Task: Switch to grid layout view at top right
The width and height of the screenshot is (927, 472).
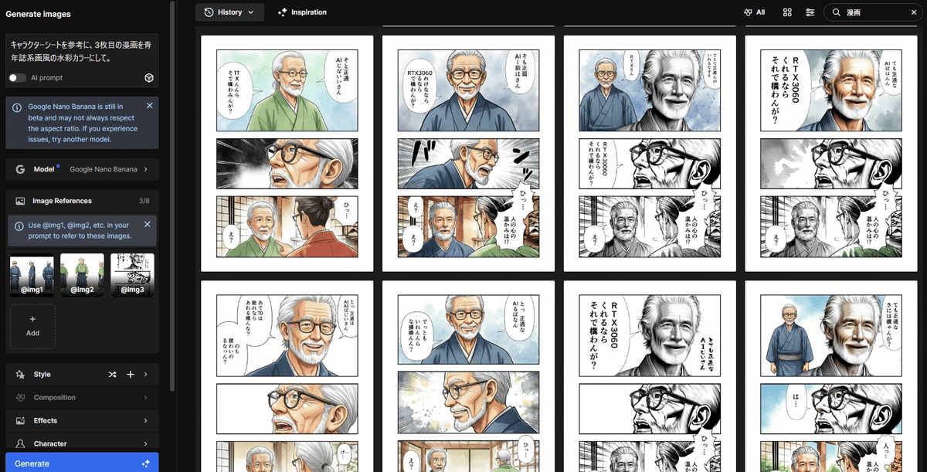Action: pos(787,12)
